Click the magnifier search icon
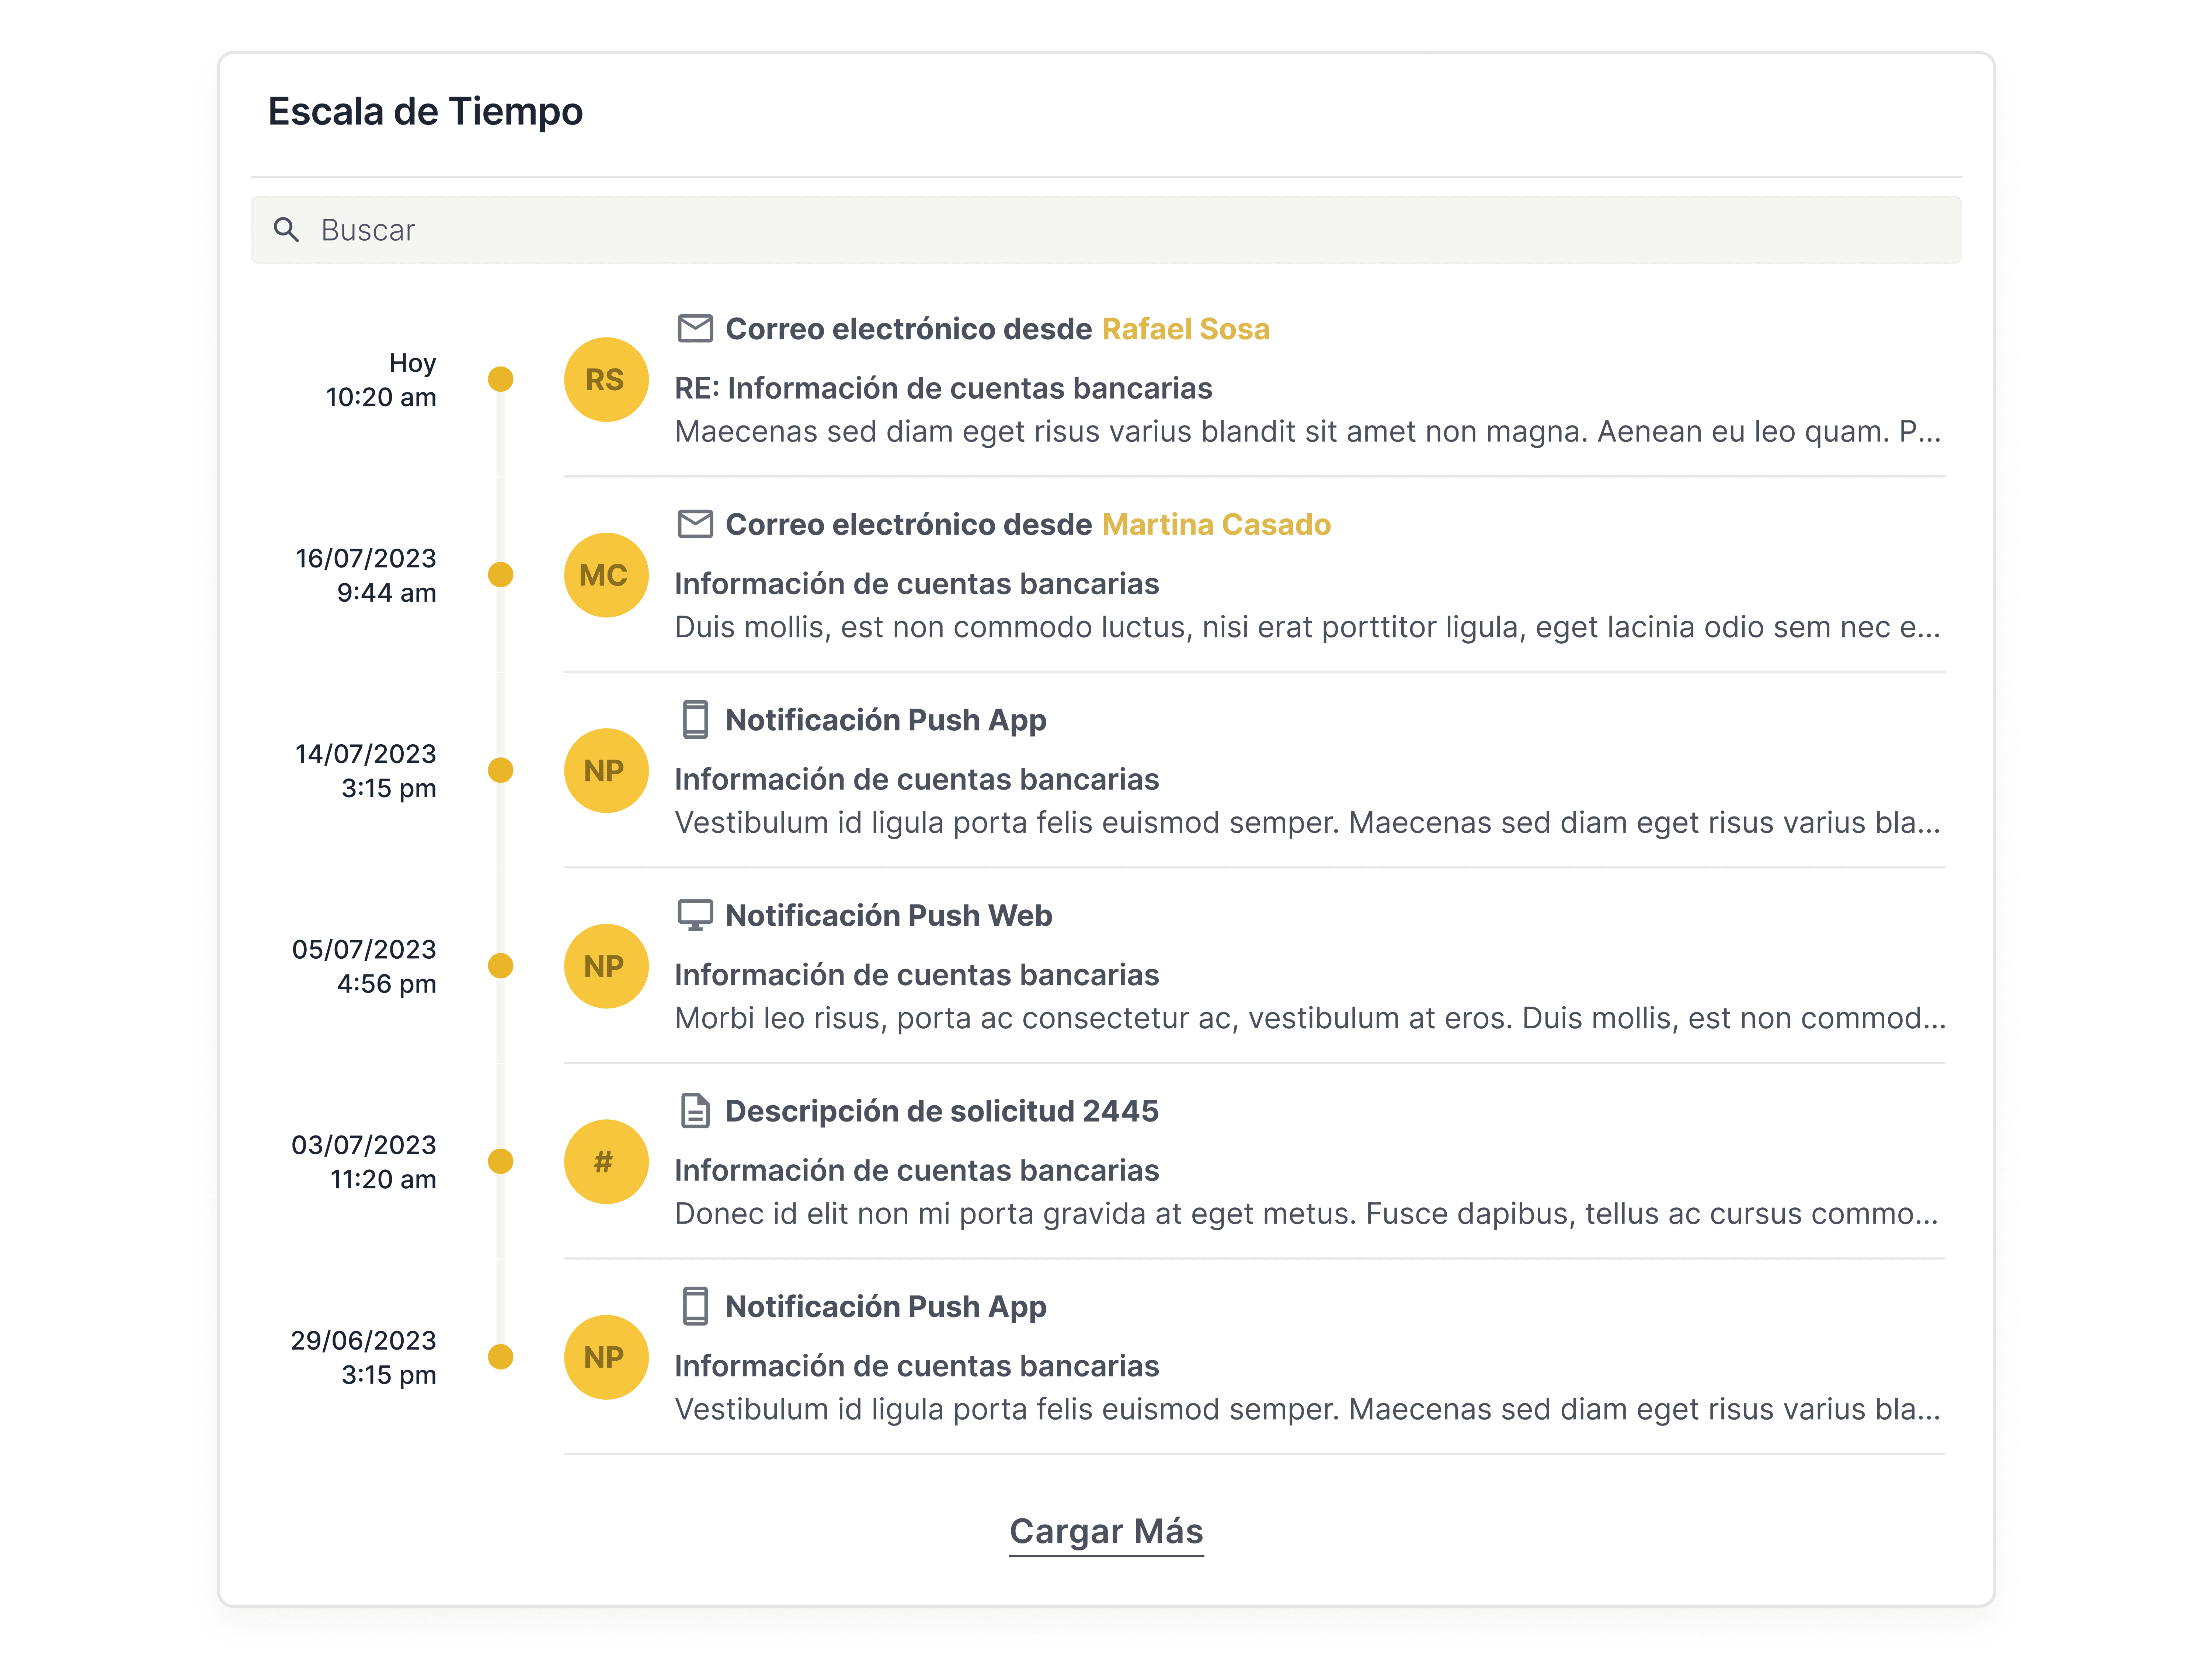Screen dimensions: 2212x1658 click(286, 230)
